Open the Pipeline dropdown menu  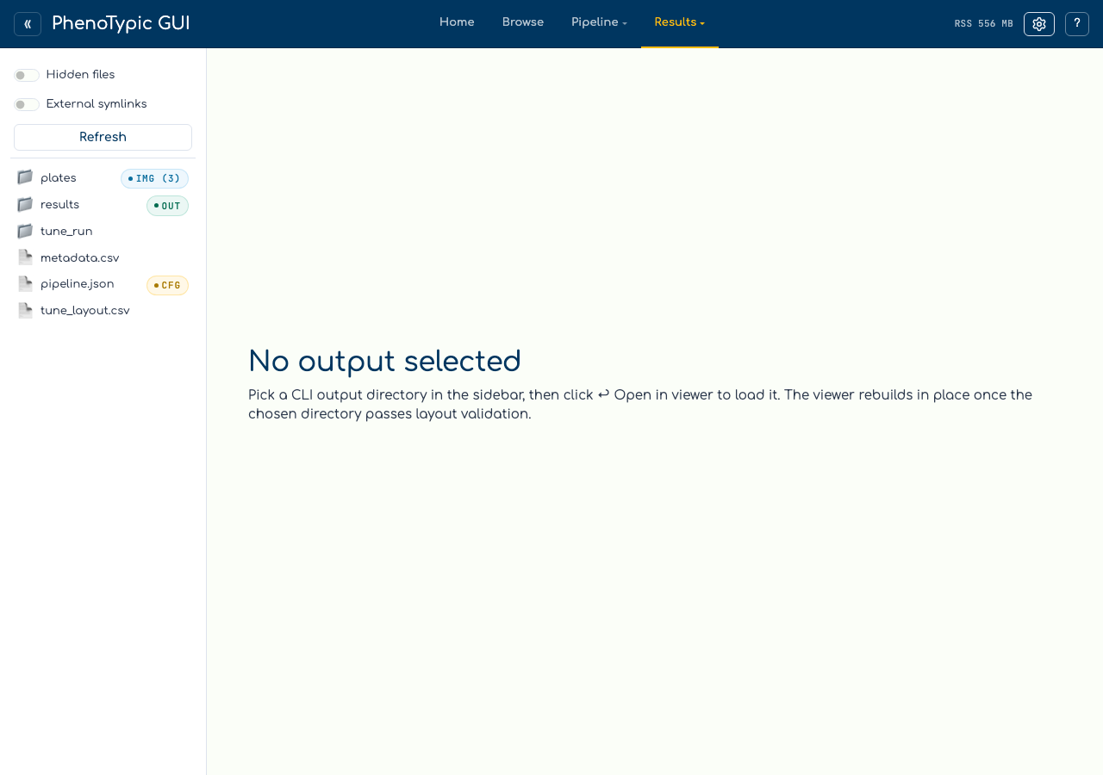tap(599, 23)
